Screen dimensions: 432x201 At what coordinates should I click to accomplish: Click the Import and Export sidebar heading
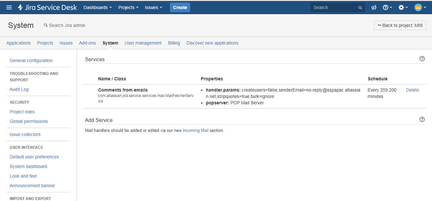point(30,198)
